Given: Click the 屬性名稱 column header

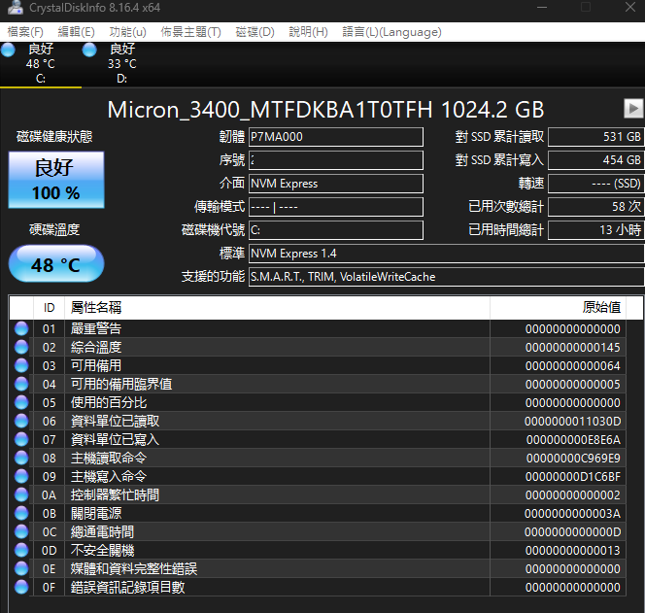Looking at the screenshot, I should click(277, 307).
